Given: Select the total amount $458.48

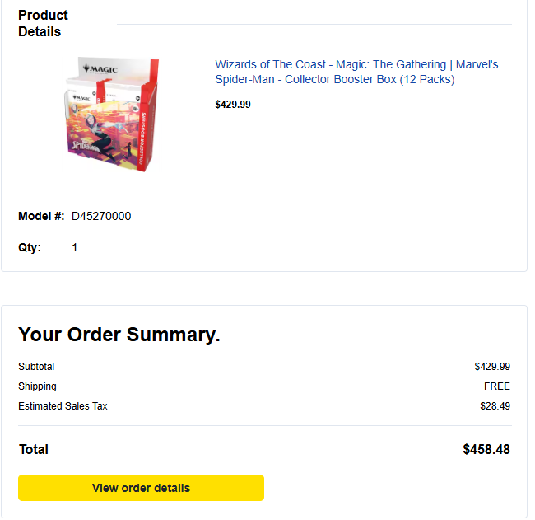Looking at the screenshot, I should 486,450.
